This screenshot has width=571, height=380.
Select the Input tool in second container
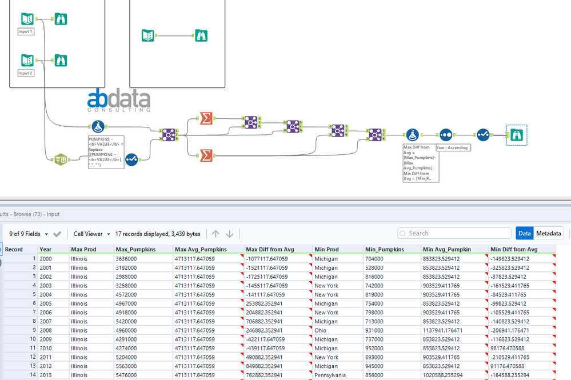148,35
